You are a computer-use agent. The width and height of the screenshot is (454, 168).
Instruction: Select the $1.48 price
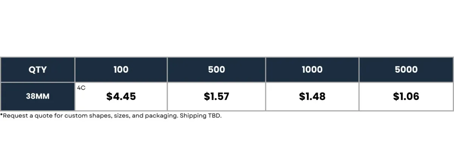pyautogui.click(x=312, y=96)
